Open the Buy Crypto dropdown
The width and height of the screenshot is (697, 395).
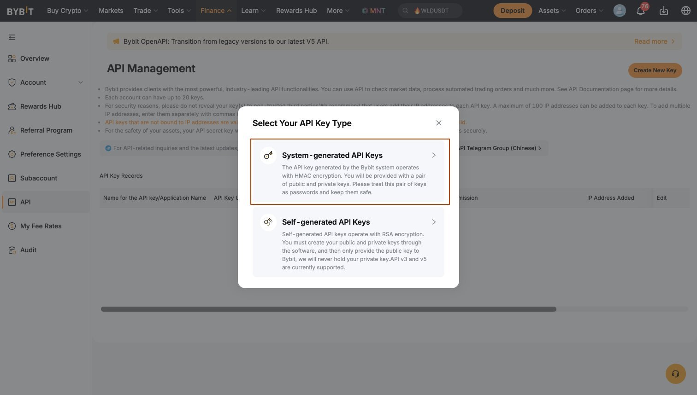pyautogui.click(x=67, y=11)
